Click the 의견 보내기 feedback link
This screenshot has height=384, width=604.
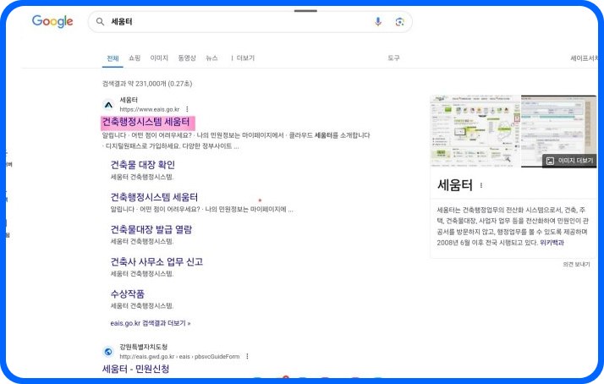[576, 264]
